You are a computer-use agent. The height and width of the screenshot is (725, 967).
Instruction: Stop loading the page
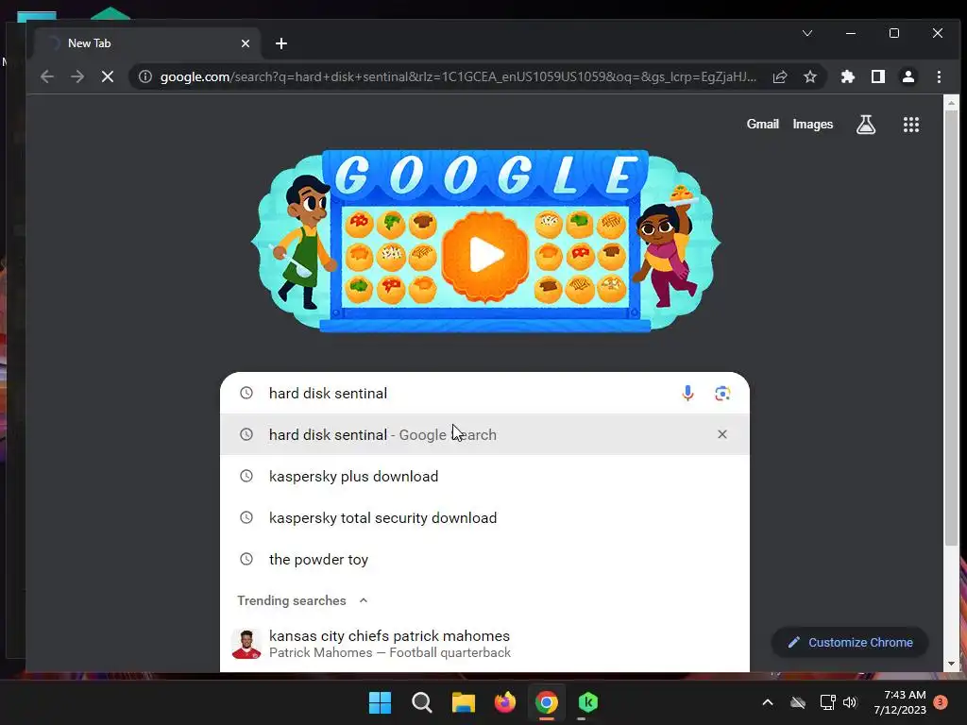pyautogui.click(x=108, y=76)
